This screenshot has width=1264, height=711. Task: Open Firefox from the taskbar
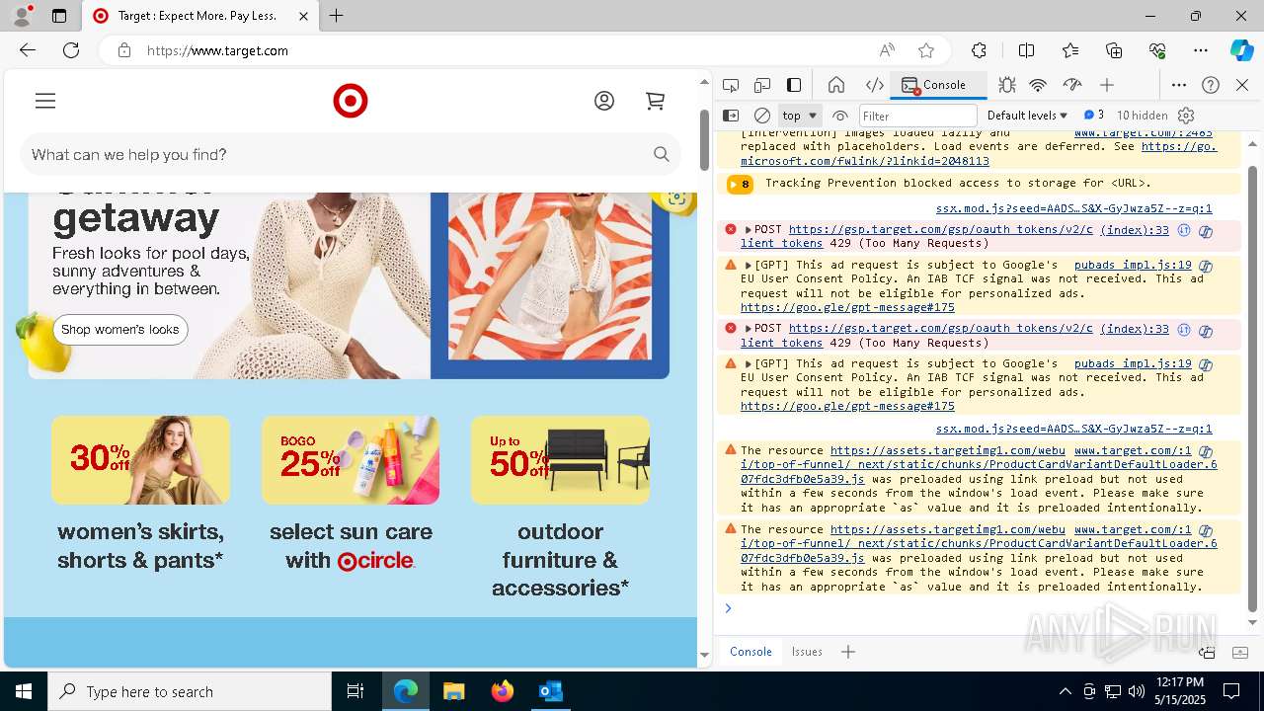click(503, 691)
